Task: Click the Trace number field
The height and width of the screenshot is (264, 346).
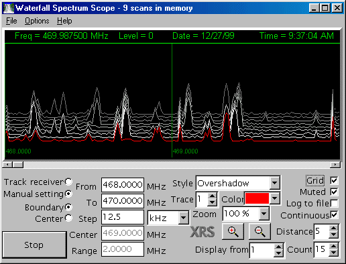Action: tap(203, 199)
